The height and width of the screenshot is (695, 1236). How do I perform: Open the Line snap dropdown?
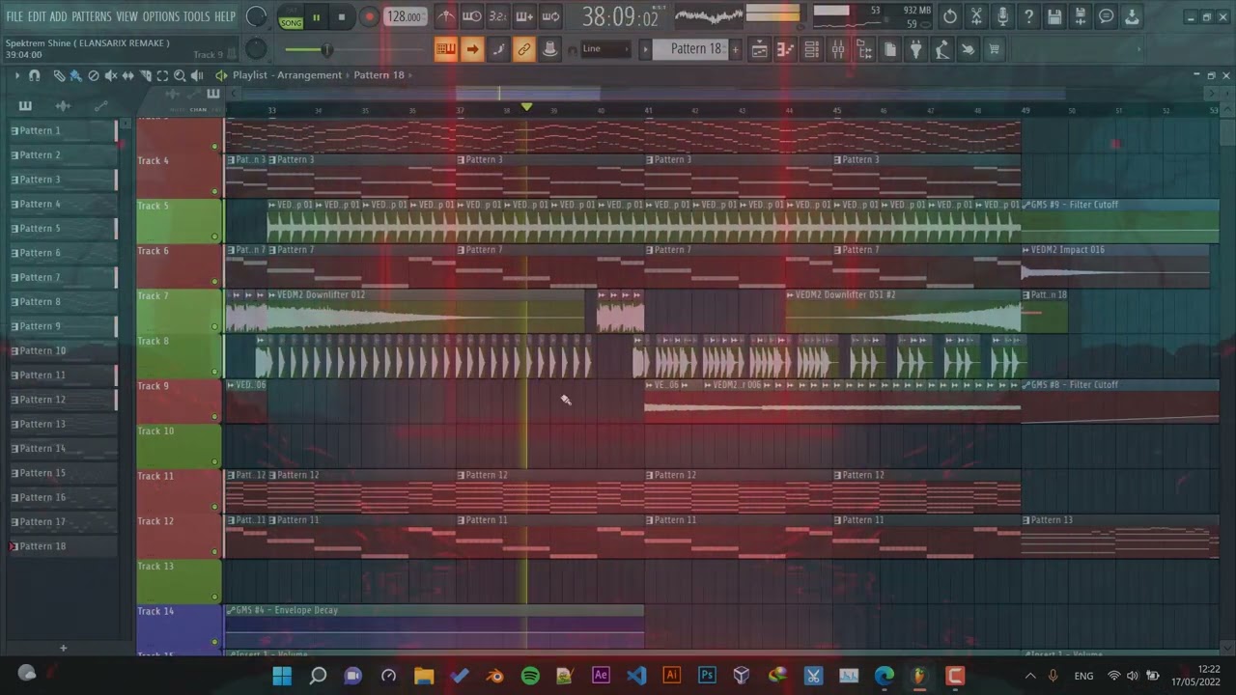pyautogui.click(x=606, y=49)
